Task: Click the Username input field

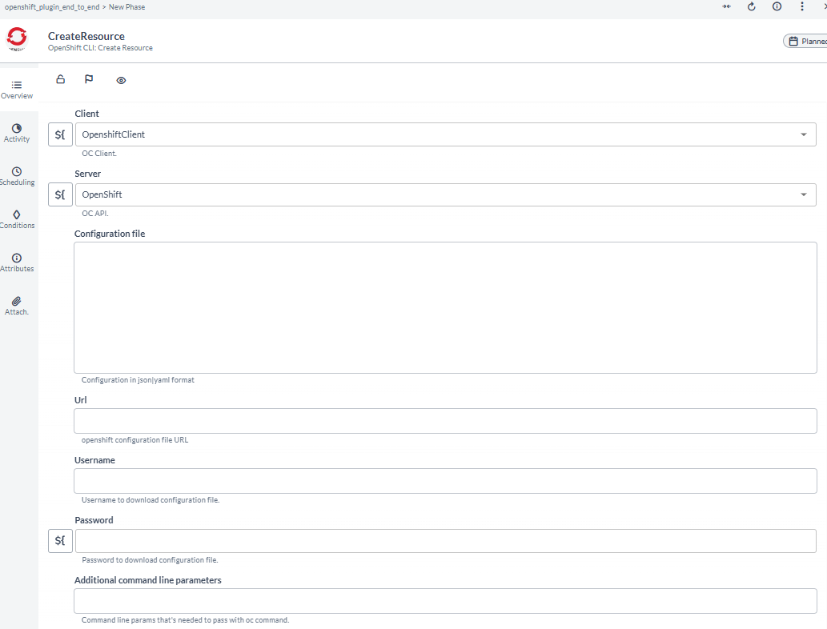Action: (x=445, y=481)
